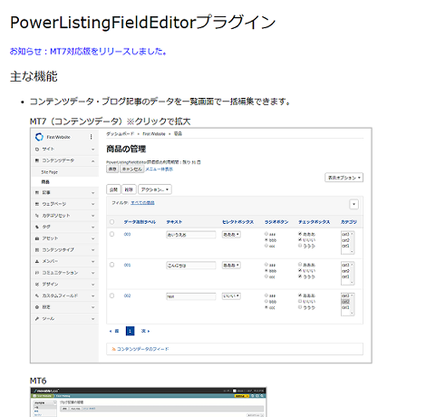Click the キャンセル button
Screen dimensions: 426x417
[131, 169]
